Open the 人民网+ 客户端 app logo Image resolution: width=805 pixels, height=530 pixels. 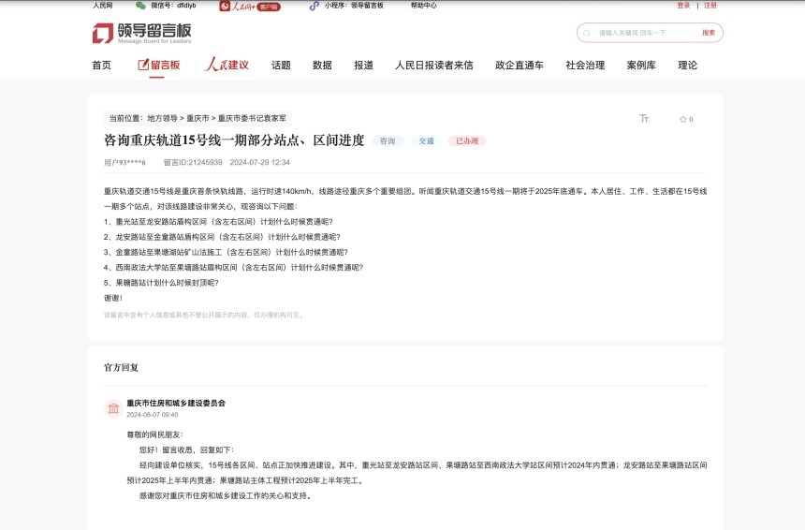click(250, 7)
